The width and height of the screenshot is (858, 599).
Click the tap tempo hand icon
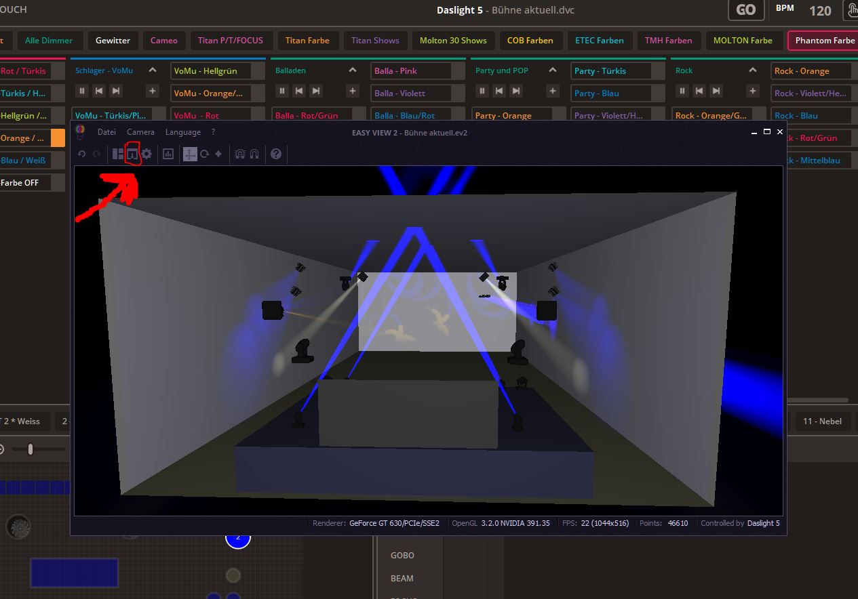pyautogui.click(x=851, y=11)
